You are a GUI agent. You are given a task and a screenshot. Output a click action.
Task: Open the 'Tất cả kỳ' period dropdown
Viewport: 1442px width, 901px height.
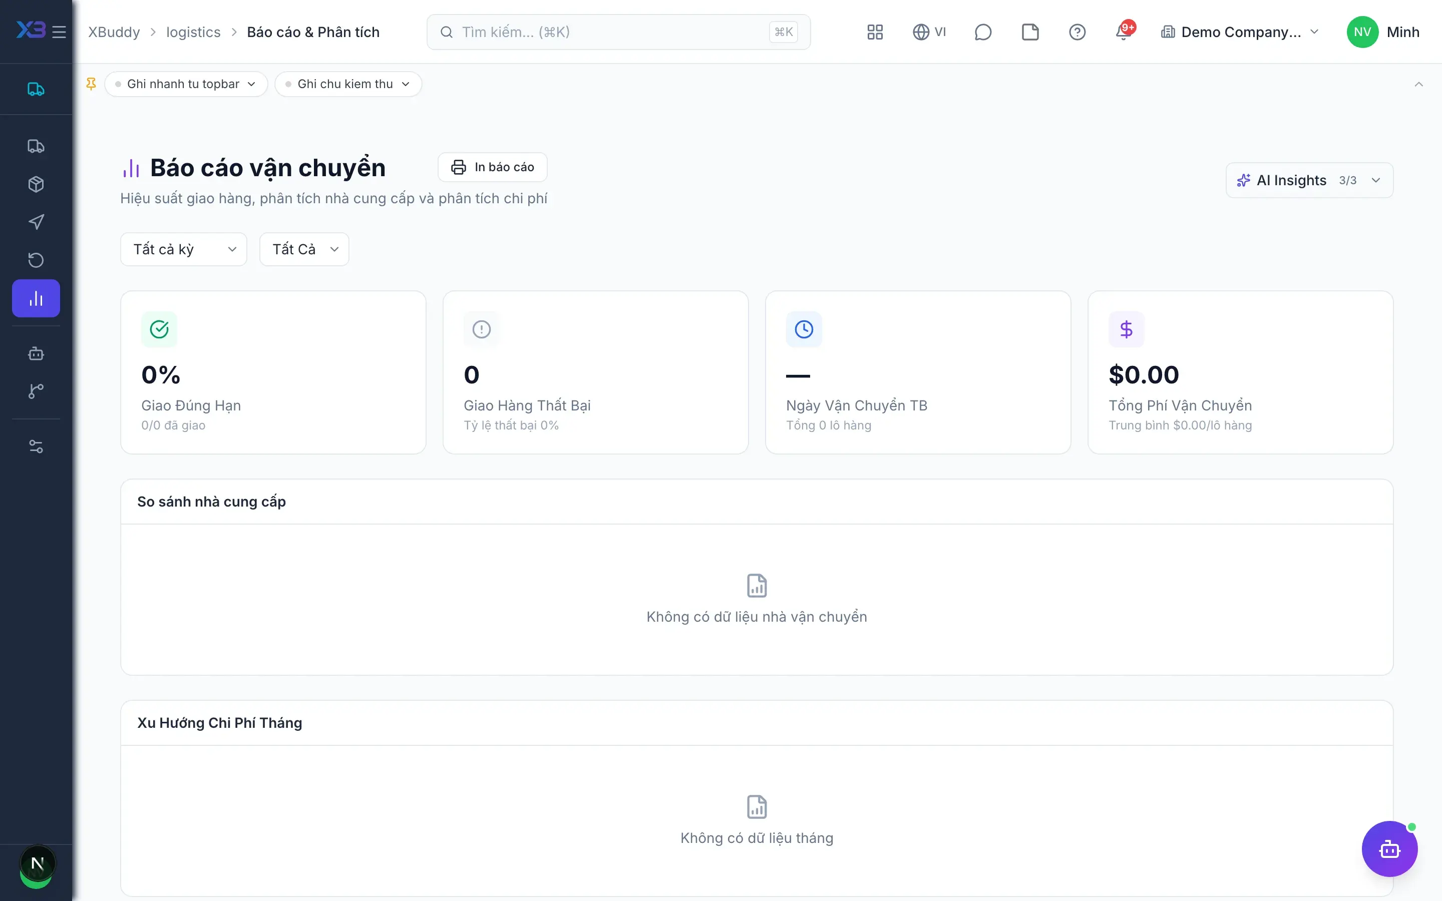[x=184, y=249]
